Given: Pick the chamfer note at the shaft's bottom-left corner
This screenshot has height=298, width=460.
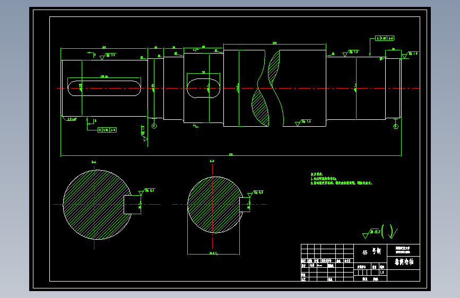Looking at the screenshot, I should [x=71, y=119].
